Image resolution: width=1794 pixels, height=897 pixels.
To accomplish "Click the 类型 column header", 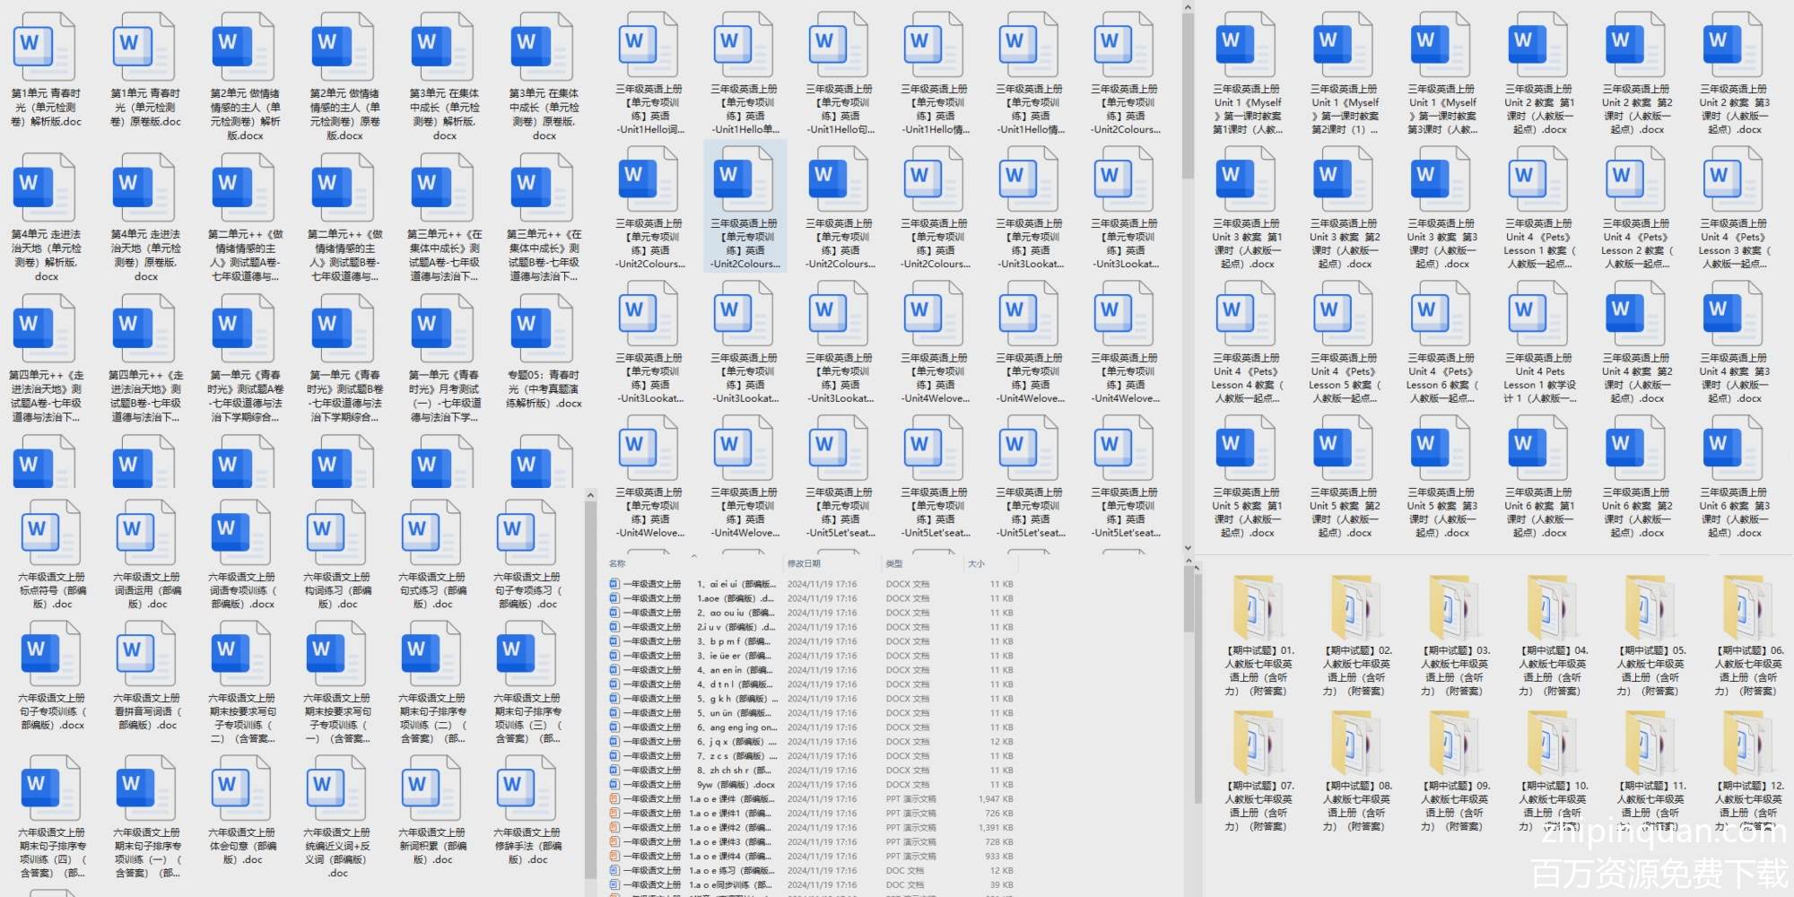I will [894, 563].
